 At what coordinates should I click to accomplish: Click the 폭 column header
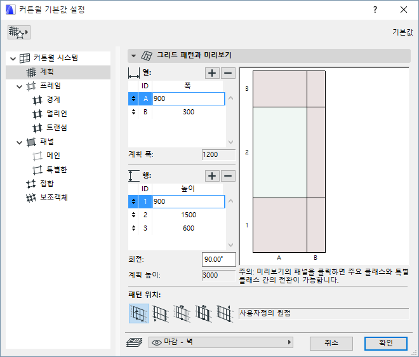[x=187, y=86]
